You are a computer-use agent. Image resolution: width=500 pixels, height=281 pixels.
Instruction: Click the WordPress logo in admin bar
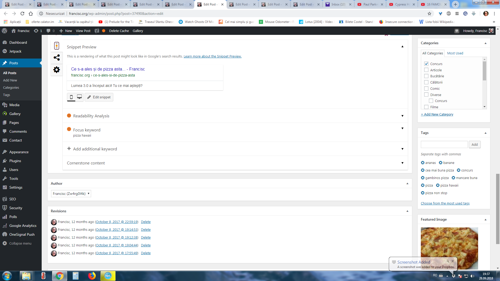tap(4, 31)
